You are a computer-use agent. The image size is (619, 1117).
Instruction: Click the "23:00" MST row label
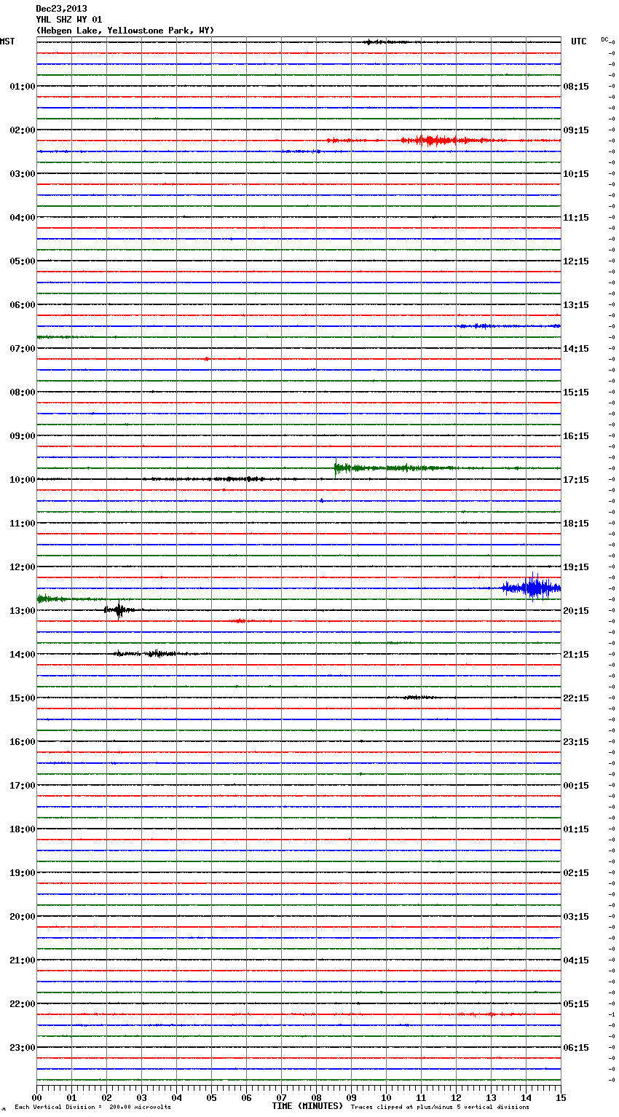23,1048
